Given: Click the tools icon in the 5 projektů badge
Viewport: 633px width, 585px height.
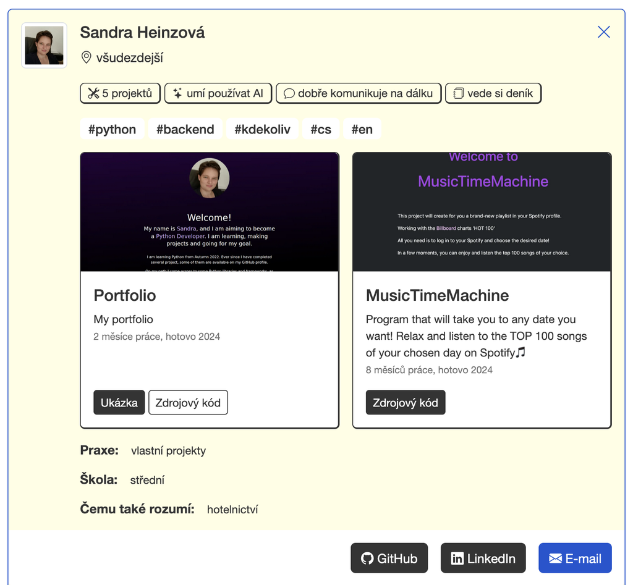Looking at the screenshot, I should (x=93, y=93).
